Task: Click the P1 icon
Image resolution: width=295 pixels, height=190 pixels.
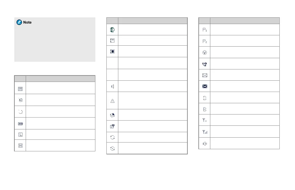Action: point(205,30)
